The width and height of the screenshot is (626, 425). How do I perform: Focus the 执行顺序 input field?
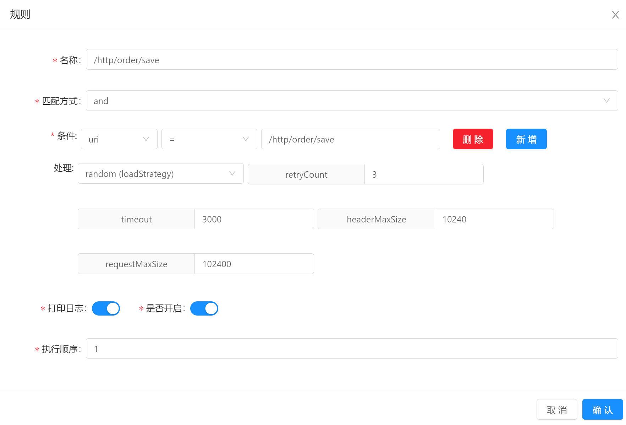351,349
